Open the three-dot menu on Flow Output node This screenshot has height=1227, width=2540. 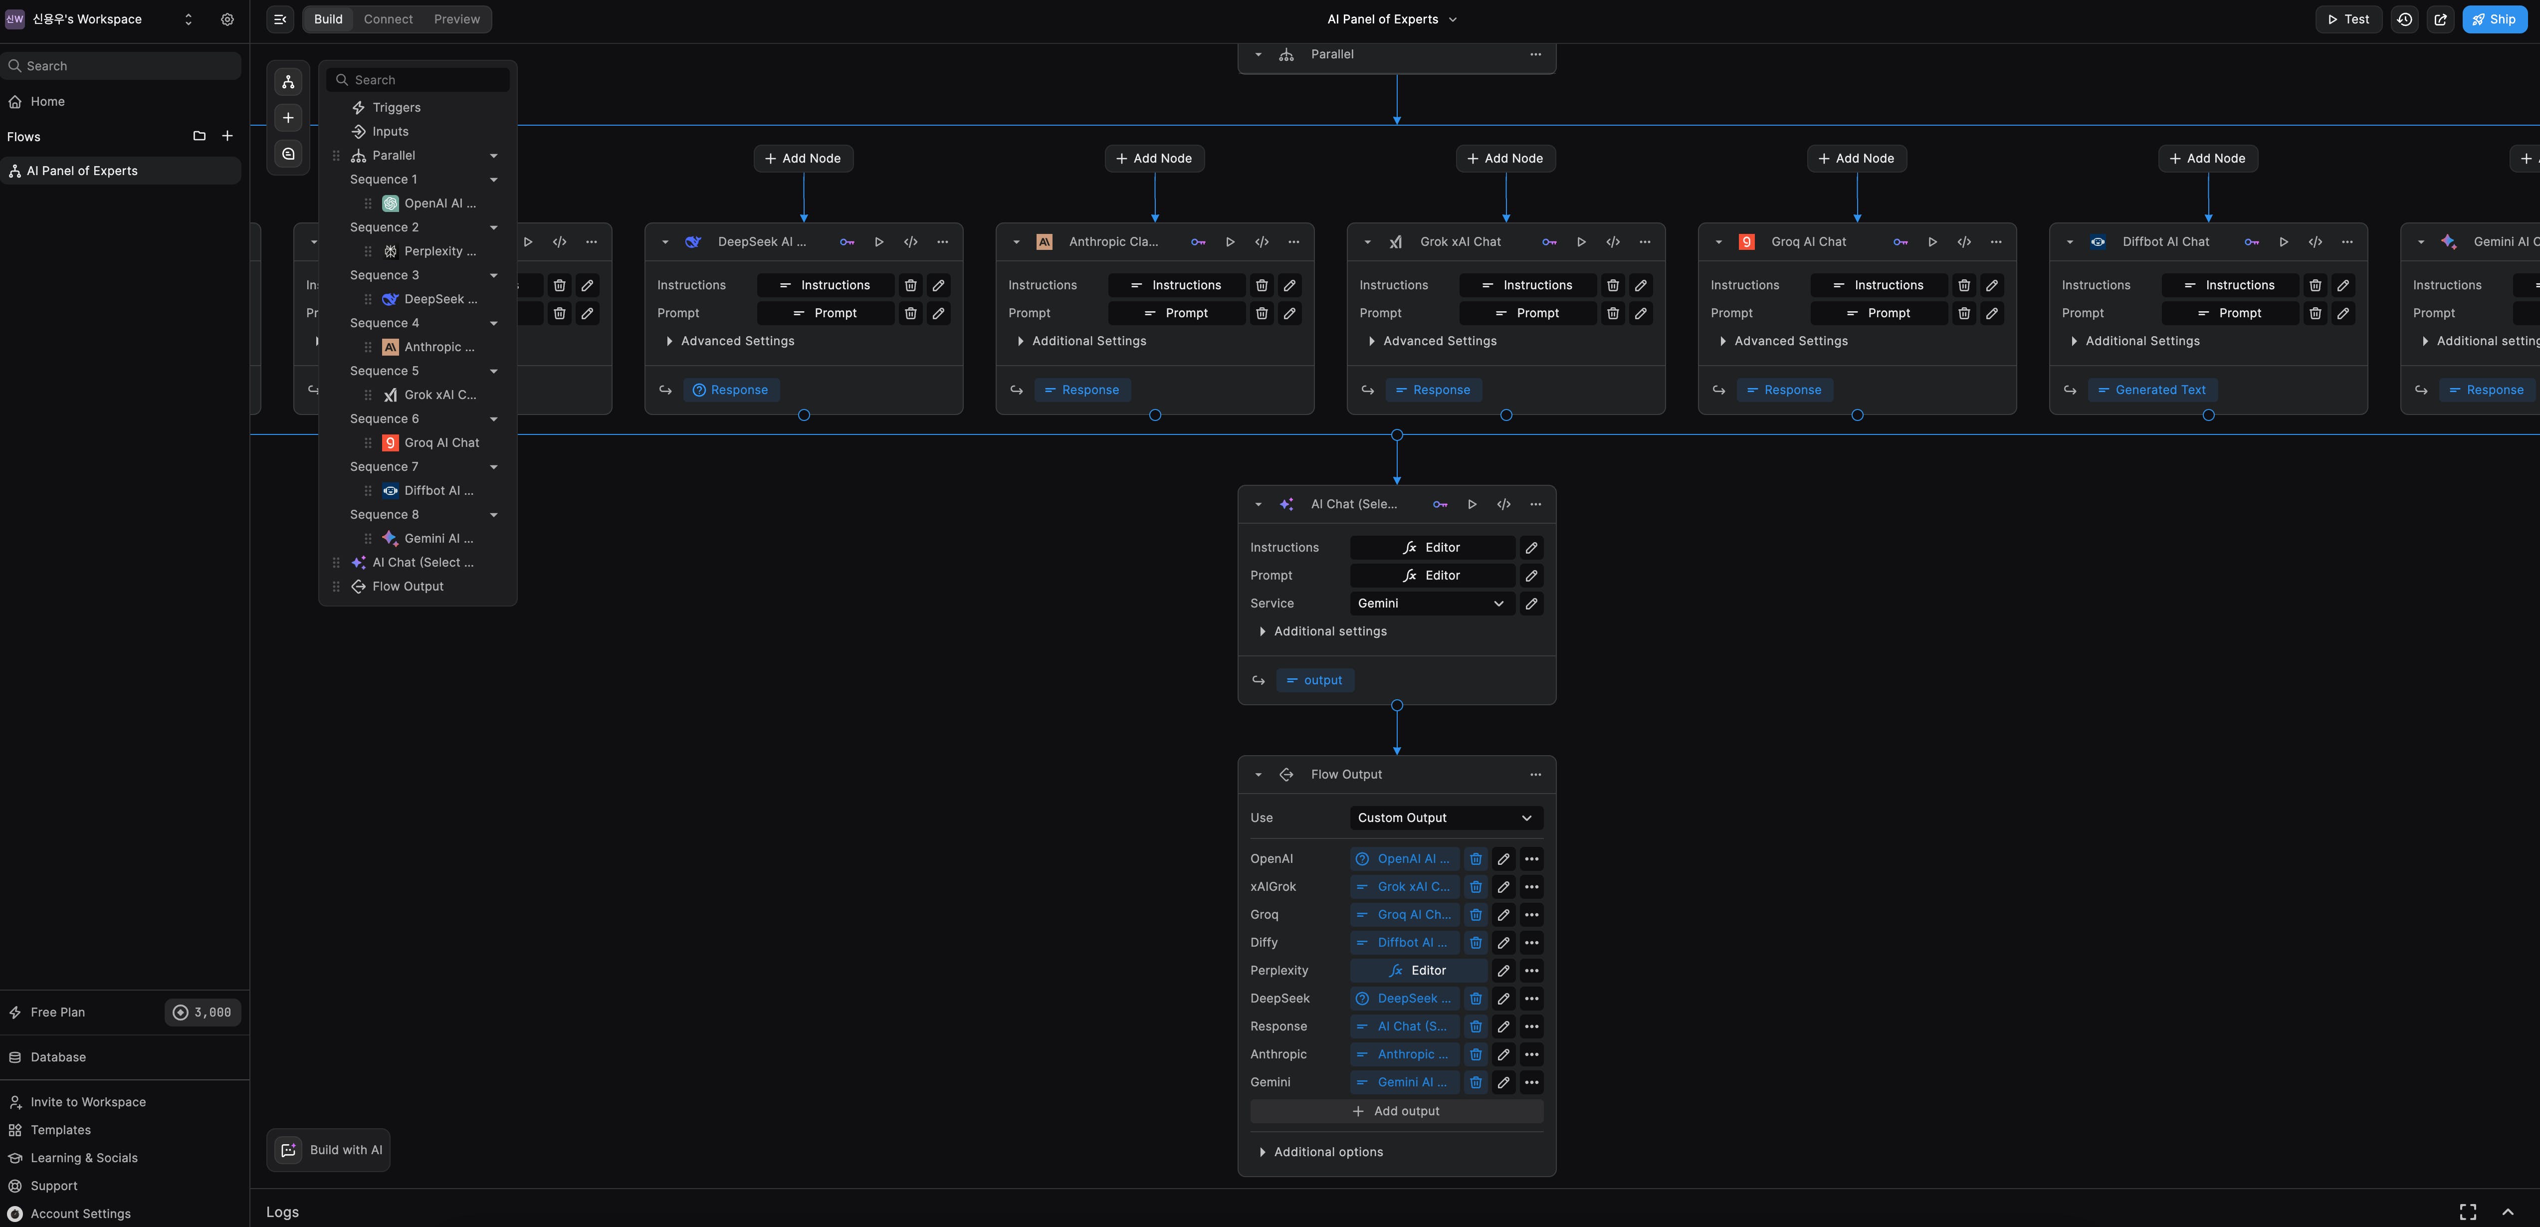coord(1535,775)
